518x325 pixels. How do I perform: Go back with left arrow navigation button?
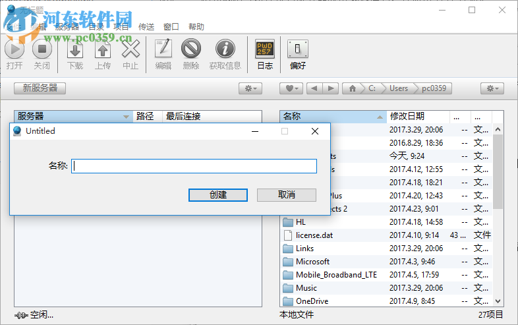tap(314, 88)
